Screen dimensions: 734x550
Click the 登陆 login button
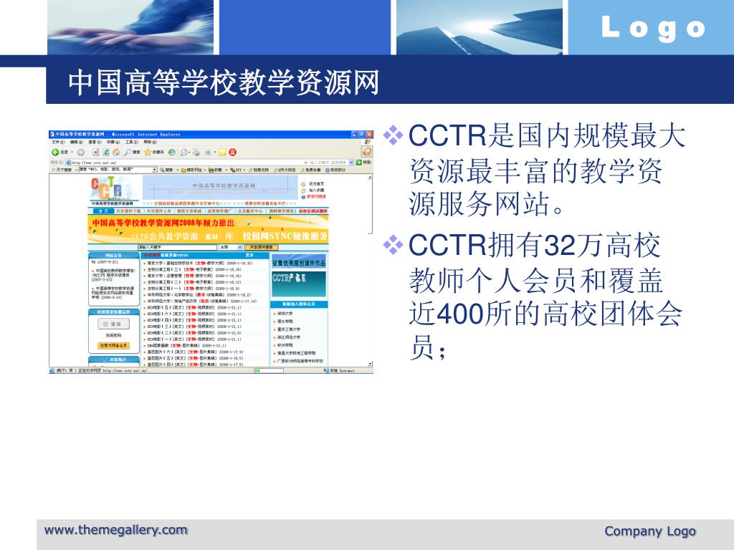tap(114, 324)
